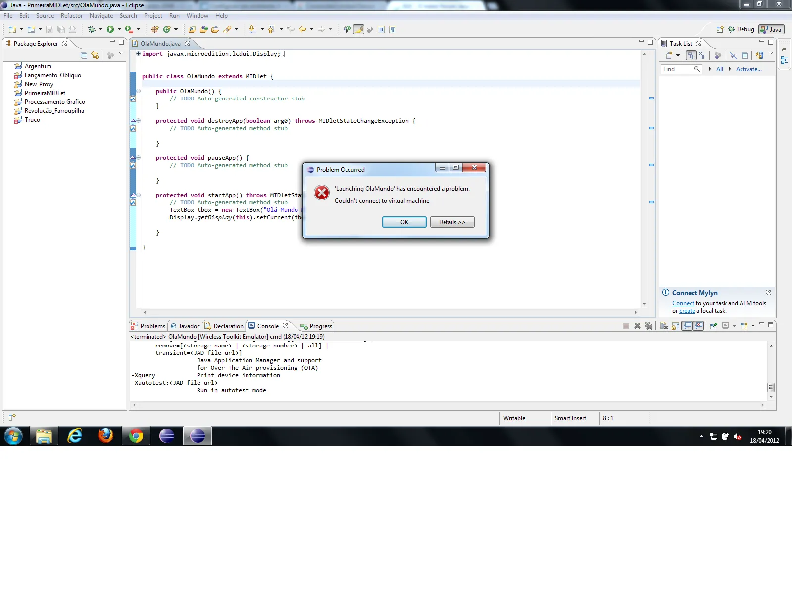This screenshot has height=594, width=792.
Task: Click Collapse All in Package Explorer
Action: [84, 55]
